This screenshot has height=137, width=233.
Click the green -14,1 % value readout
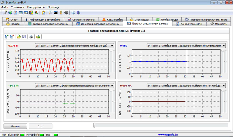tap(13, 86)
